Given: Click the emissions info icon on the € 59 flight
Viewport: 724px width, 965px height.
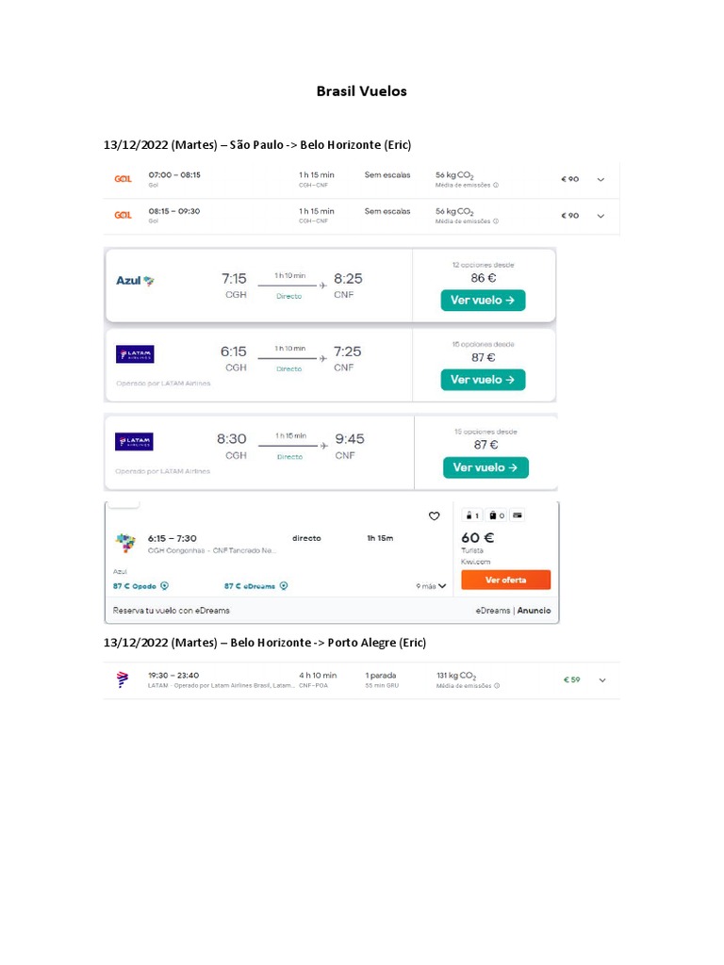Looking at the screenshot, I should (497, 687).
